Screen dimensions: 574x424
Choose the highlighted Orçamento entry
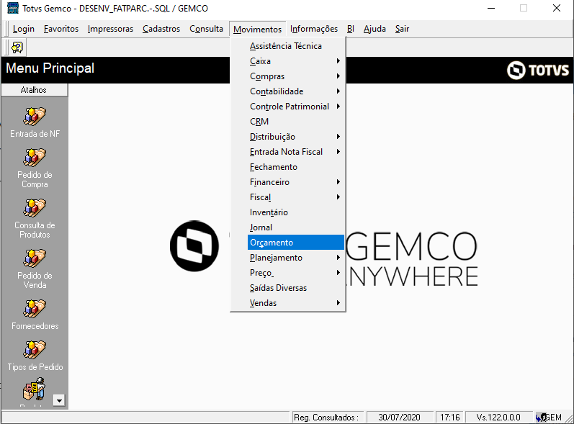(x=296, y=243)
